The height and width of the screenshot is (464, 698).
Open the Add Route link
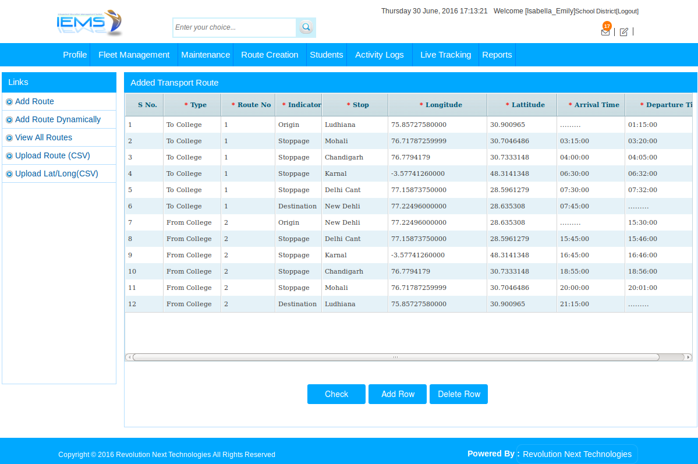click(x=34, y=101)
